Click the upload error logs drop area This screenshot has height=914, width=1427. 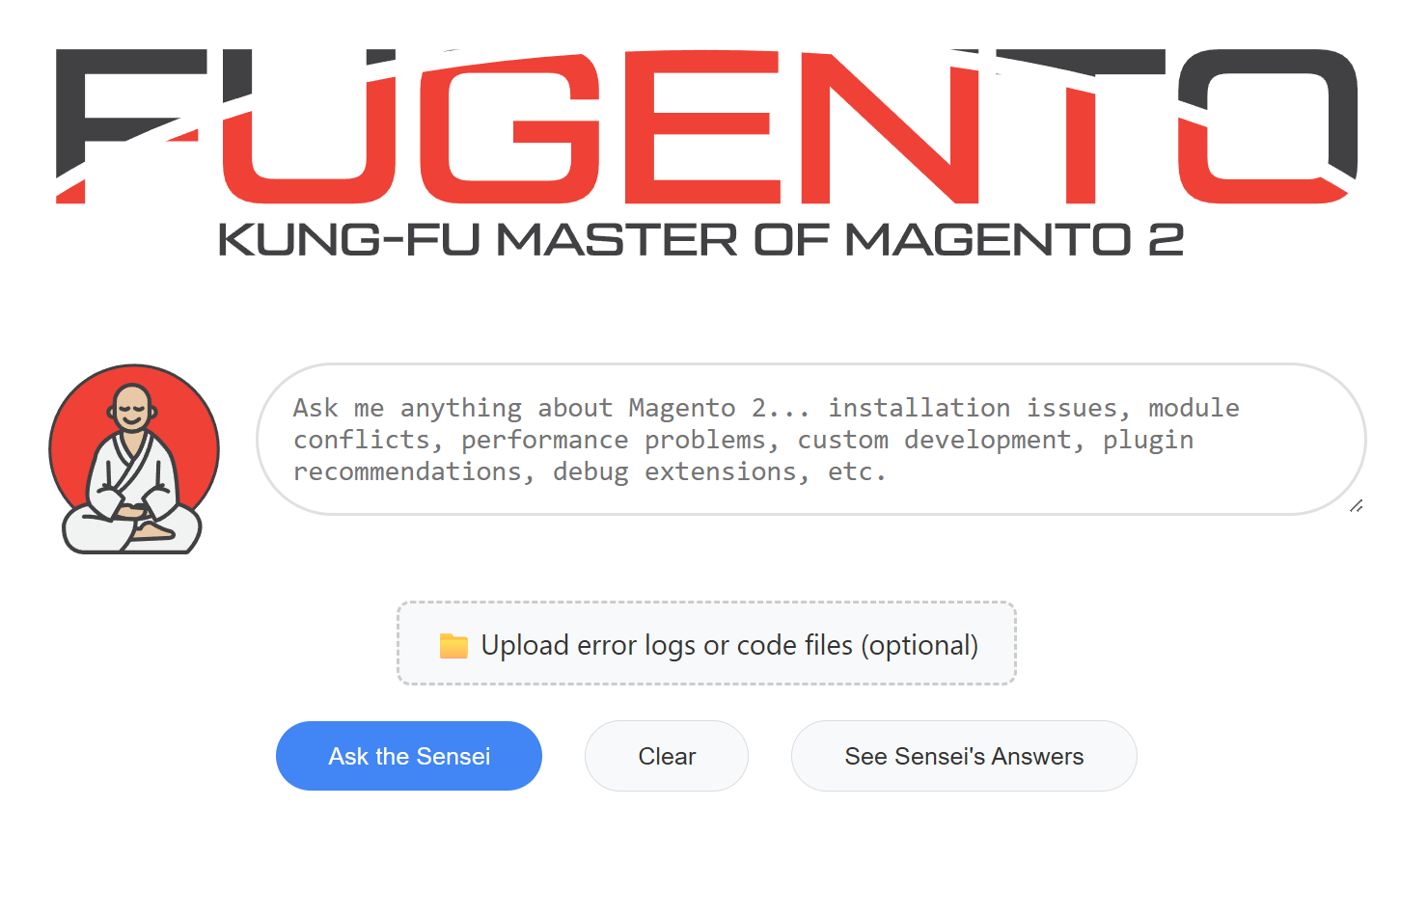[706, 644]
